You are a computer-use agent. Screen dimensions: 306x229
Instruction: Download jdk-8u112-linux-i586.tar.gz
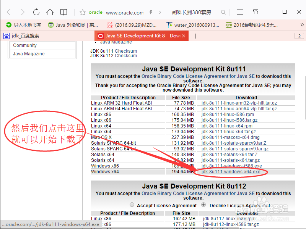(x=231, y=224)
